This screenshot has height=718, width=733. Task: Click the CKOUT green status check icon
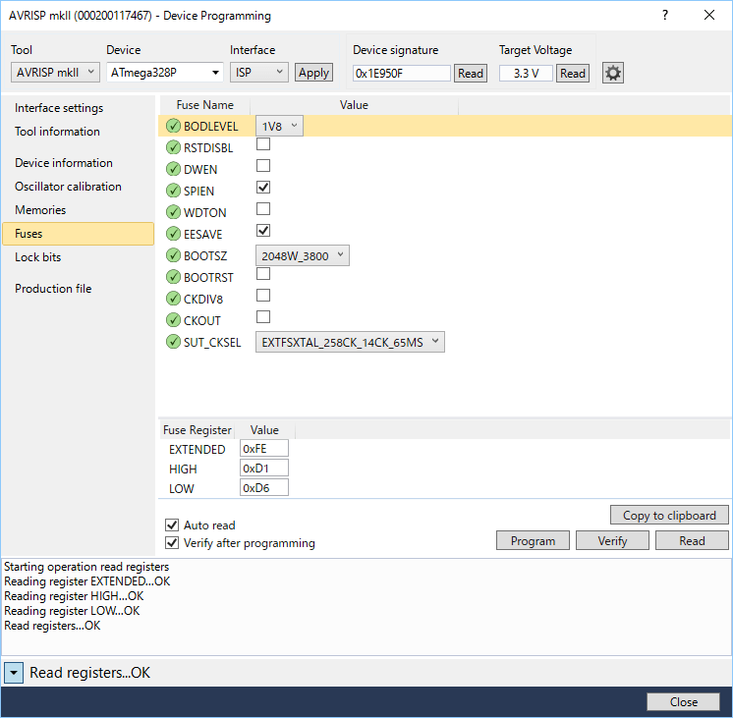click(x=173, y=320)
